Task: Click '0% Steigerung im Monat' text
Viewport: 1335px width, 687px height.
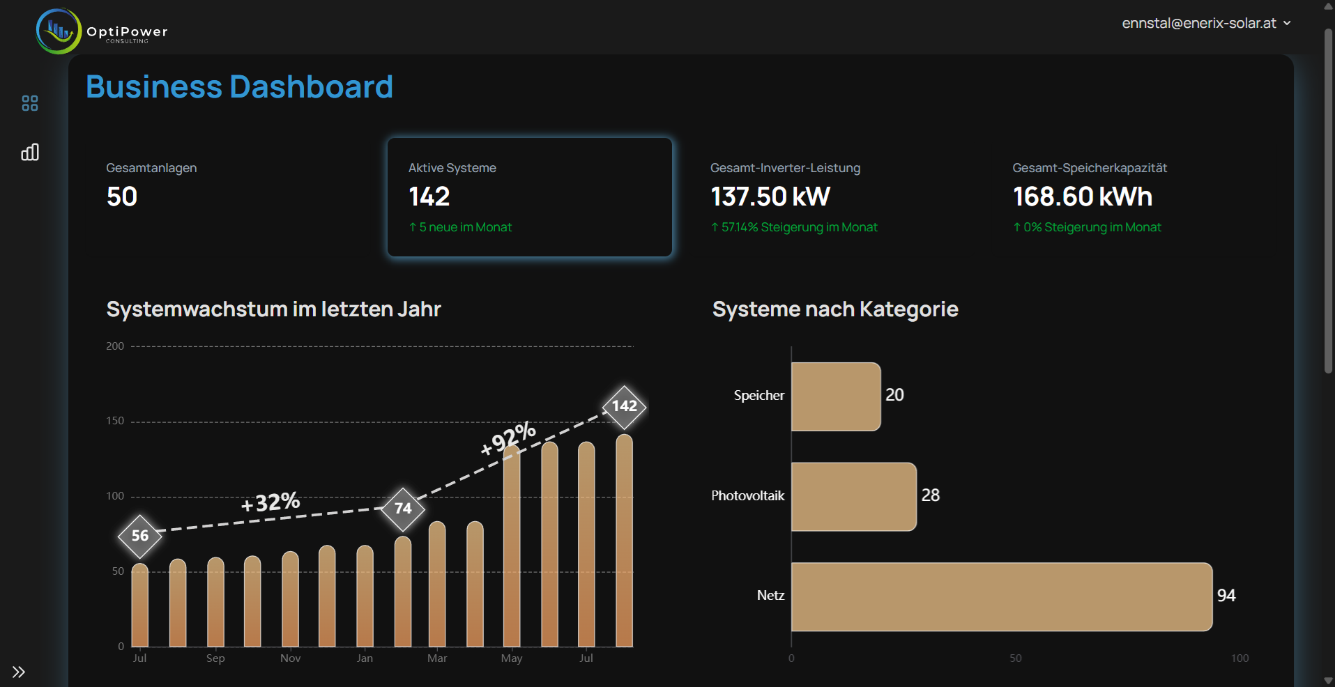Action: pyautogui.click(x=1087, y=227)
